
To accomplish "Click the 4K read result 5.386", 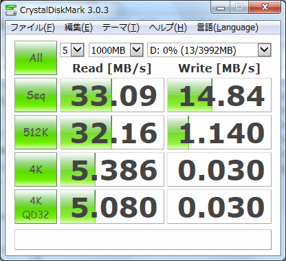I will point(112,169).
